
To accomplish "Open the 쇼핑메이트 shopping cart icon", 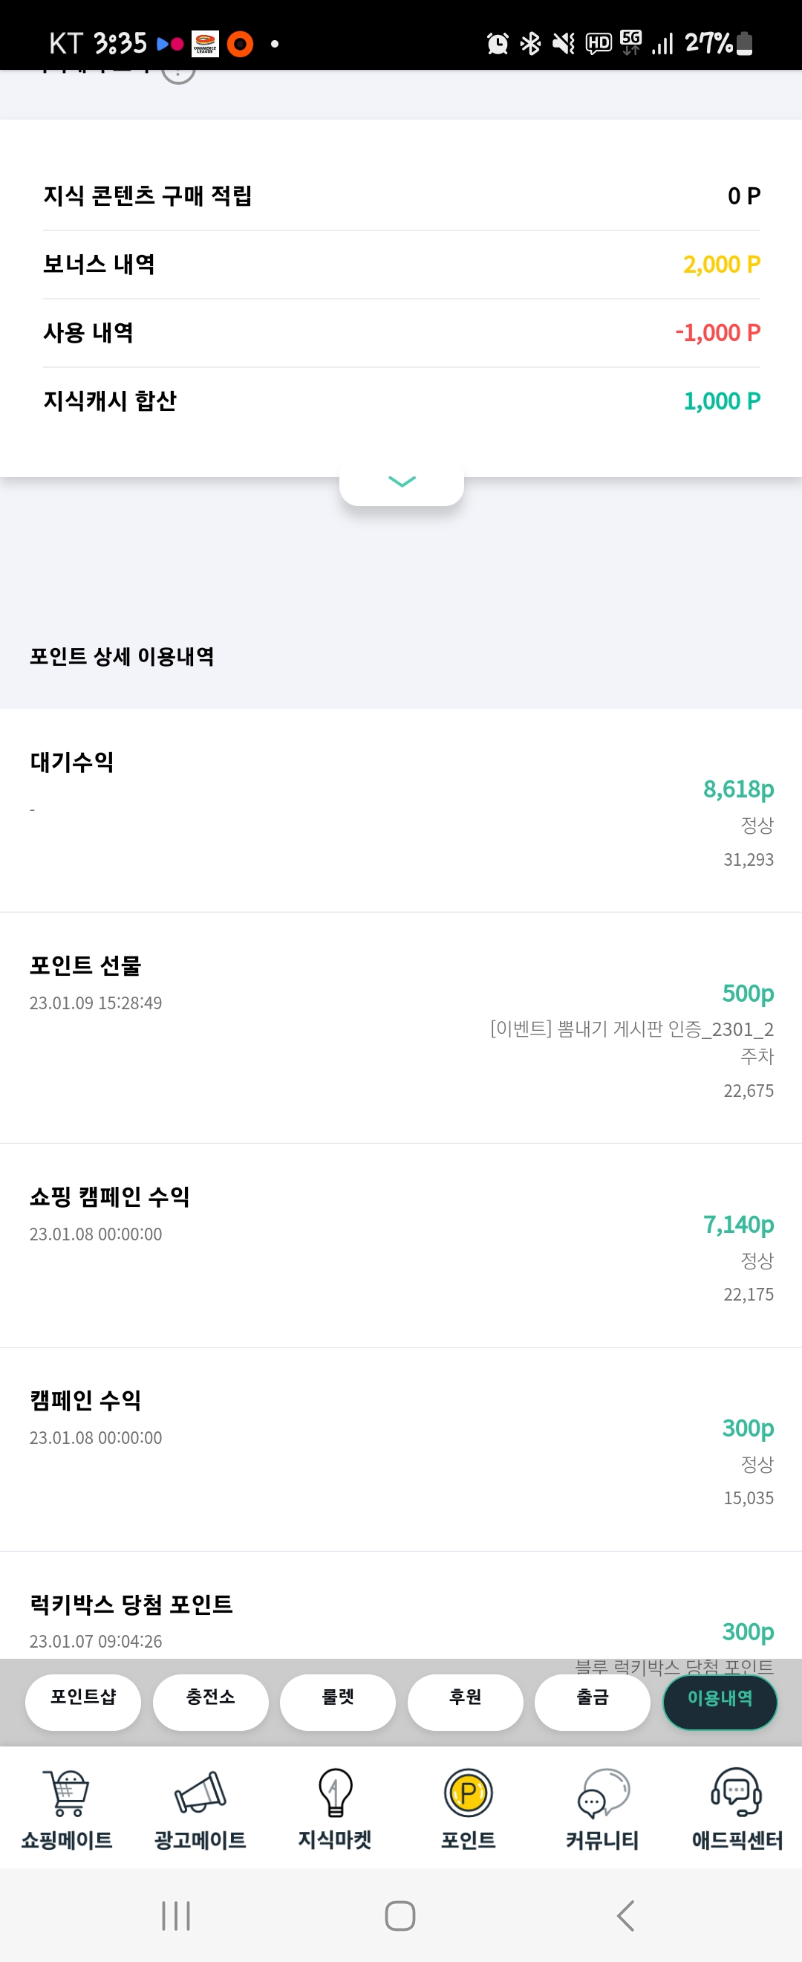I will (67, 1793).
